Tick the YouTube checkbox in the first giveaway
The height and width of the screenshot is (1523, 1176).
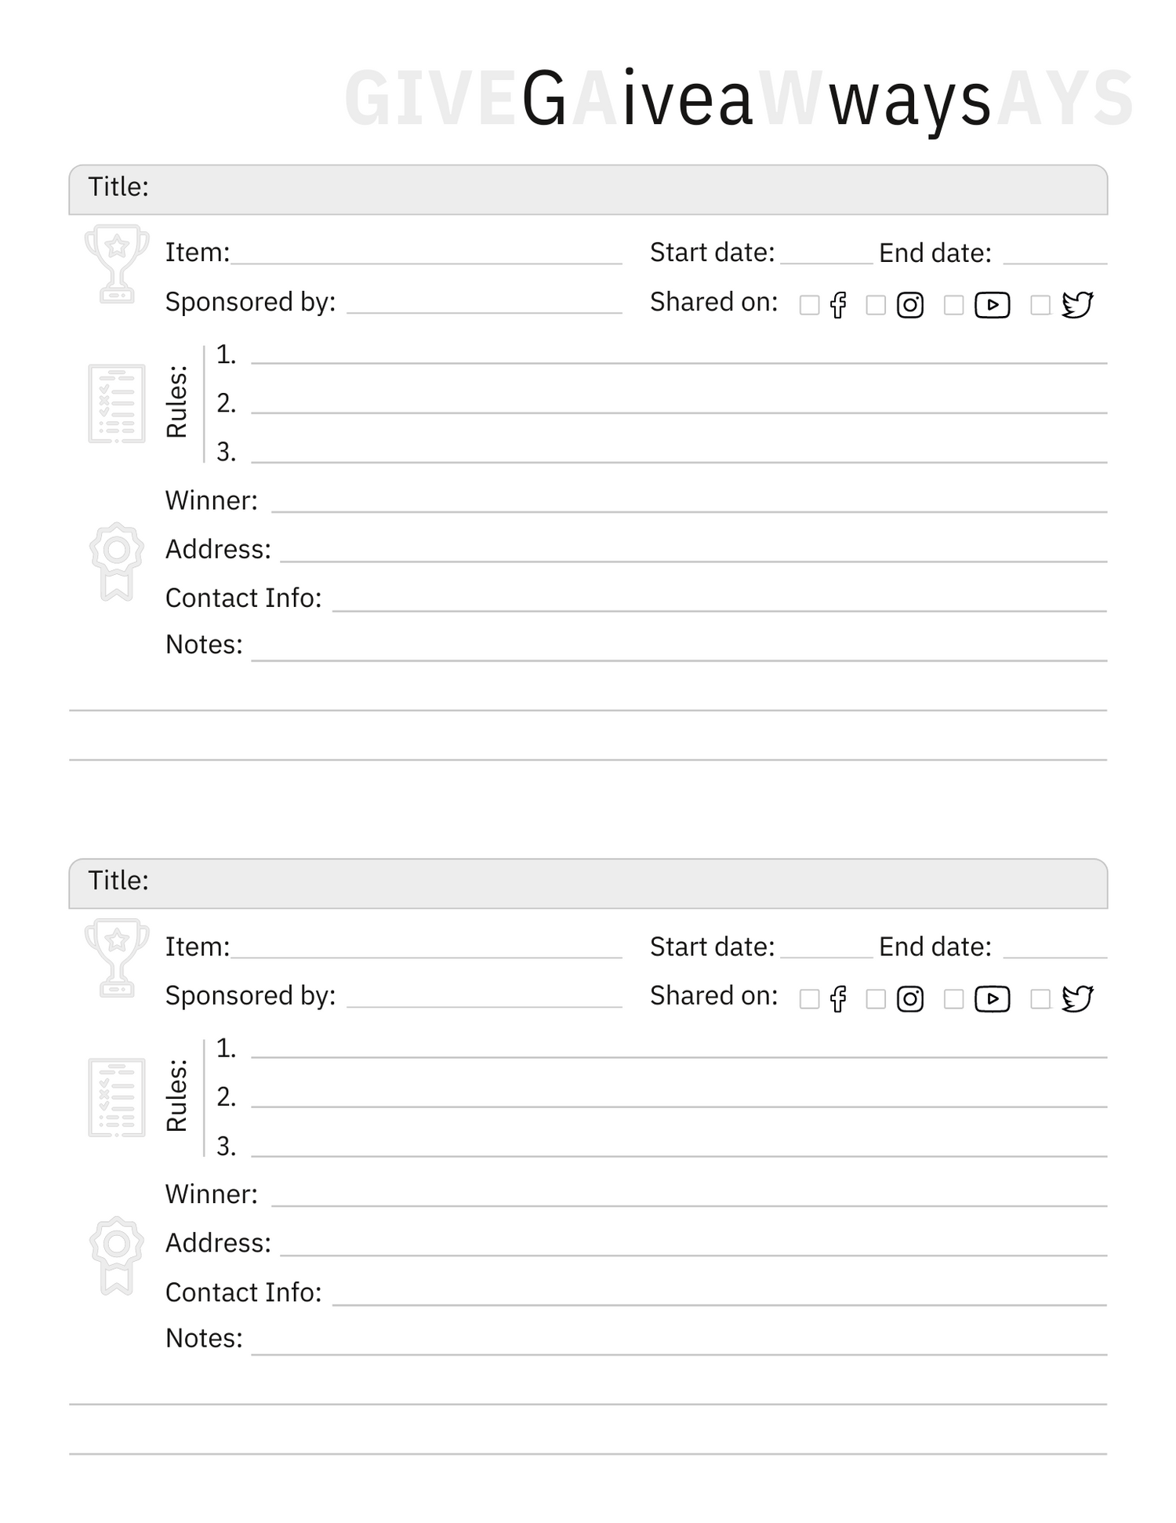[953, 305]
